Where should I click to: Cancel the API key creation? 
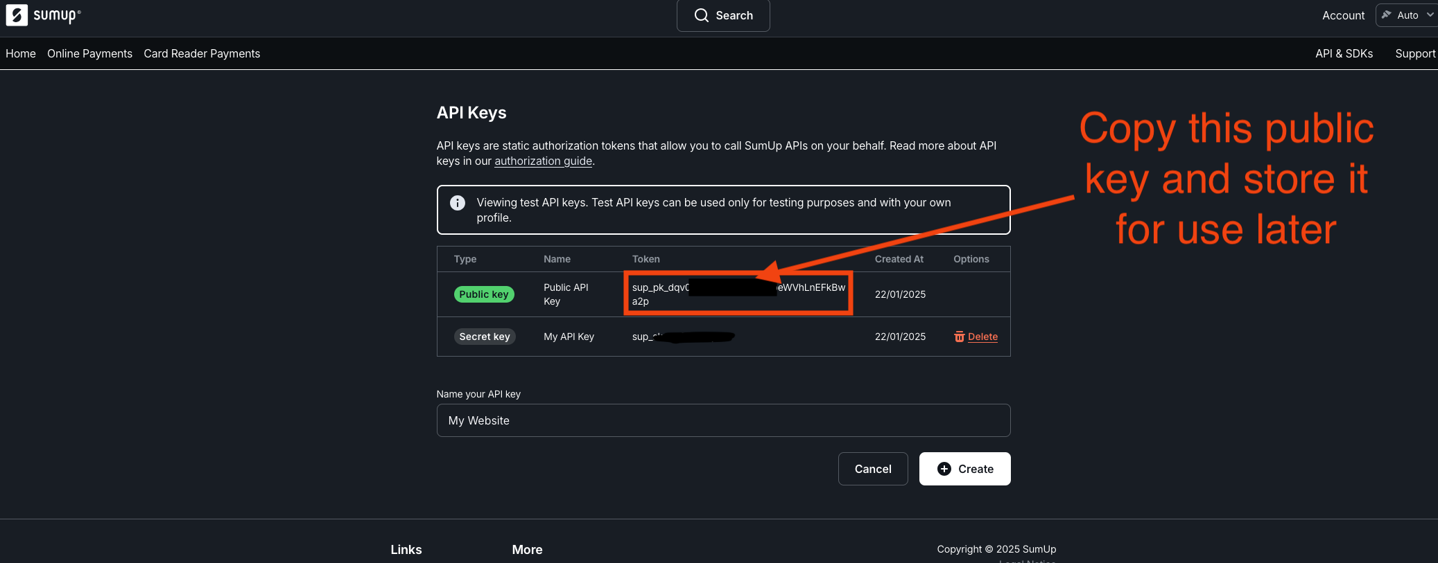[872, 469]
